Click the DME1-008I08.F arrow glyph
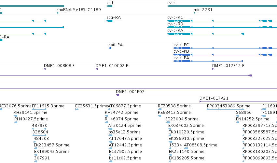Viewport: 277px width, 163px height. 45,69
